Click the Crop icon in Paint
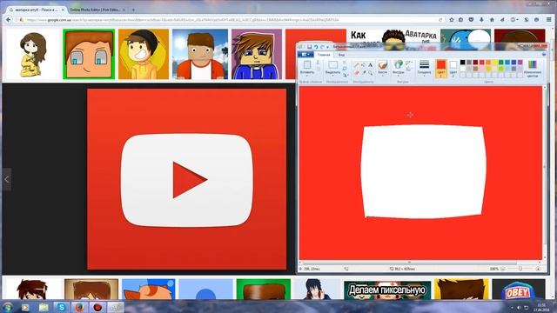 [345, 63]
